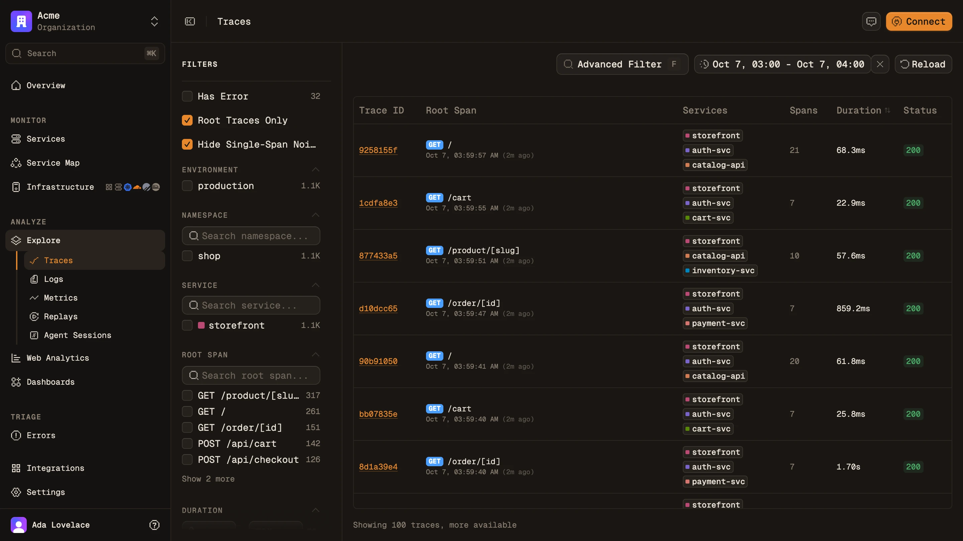Viewport: 963px width, 541px height.
Task: Click the magnifier icon in Advanced Filter
Action: point(568,64)
